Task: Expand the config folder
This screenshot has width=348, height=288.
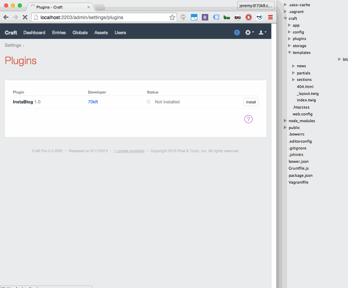Action: (x=289, y=32)
